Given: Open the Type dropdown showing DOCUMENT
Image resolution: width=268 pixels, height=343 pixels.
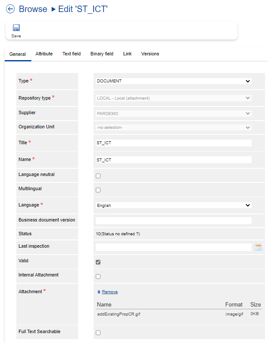Looking at the screenshot, I should (x=174, y=81).
